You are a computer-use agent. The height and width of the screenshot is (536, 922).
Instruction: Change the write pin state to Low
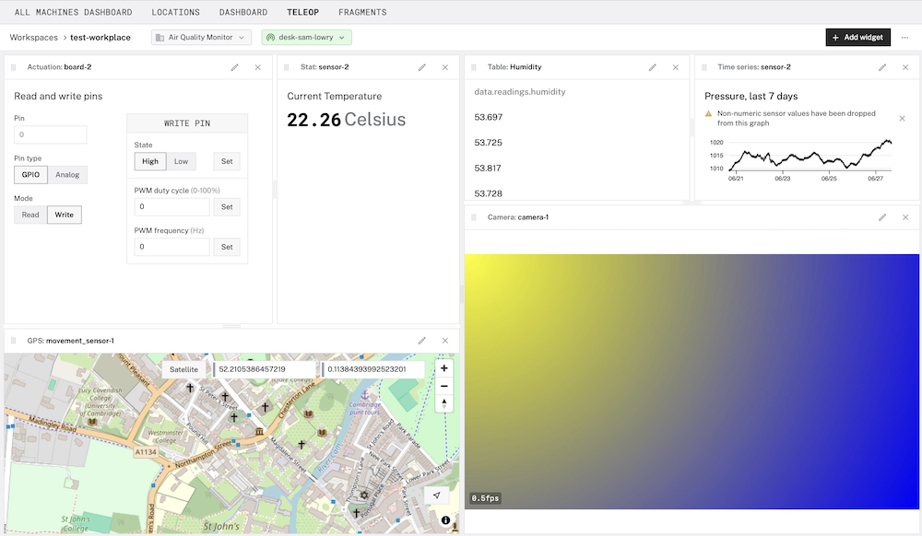pyautogui.click(x=181, y=160)
